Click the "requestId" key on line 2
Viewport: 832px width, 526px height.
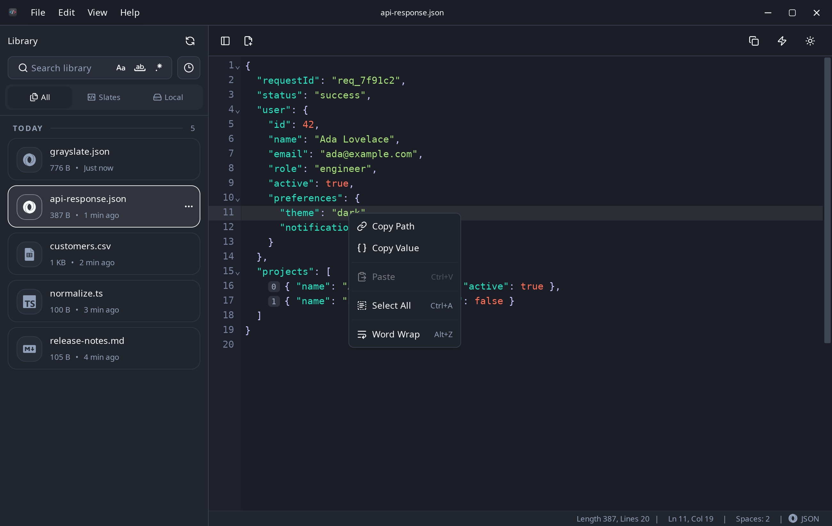pos(288,81)
